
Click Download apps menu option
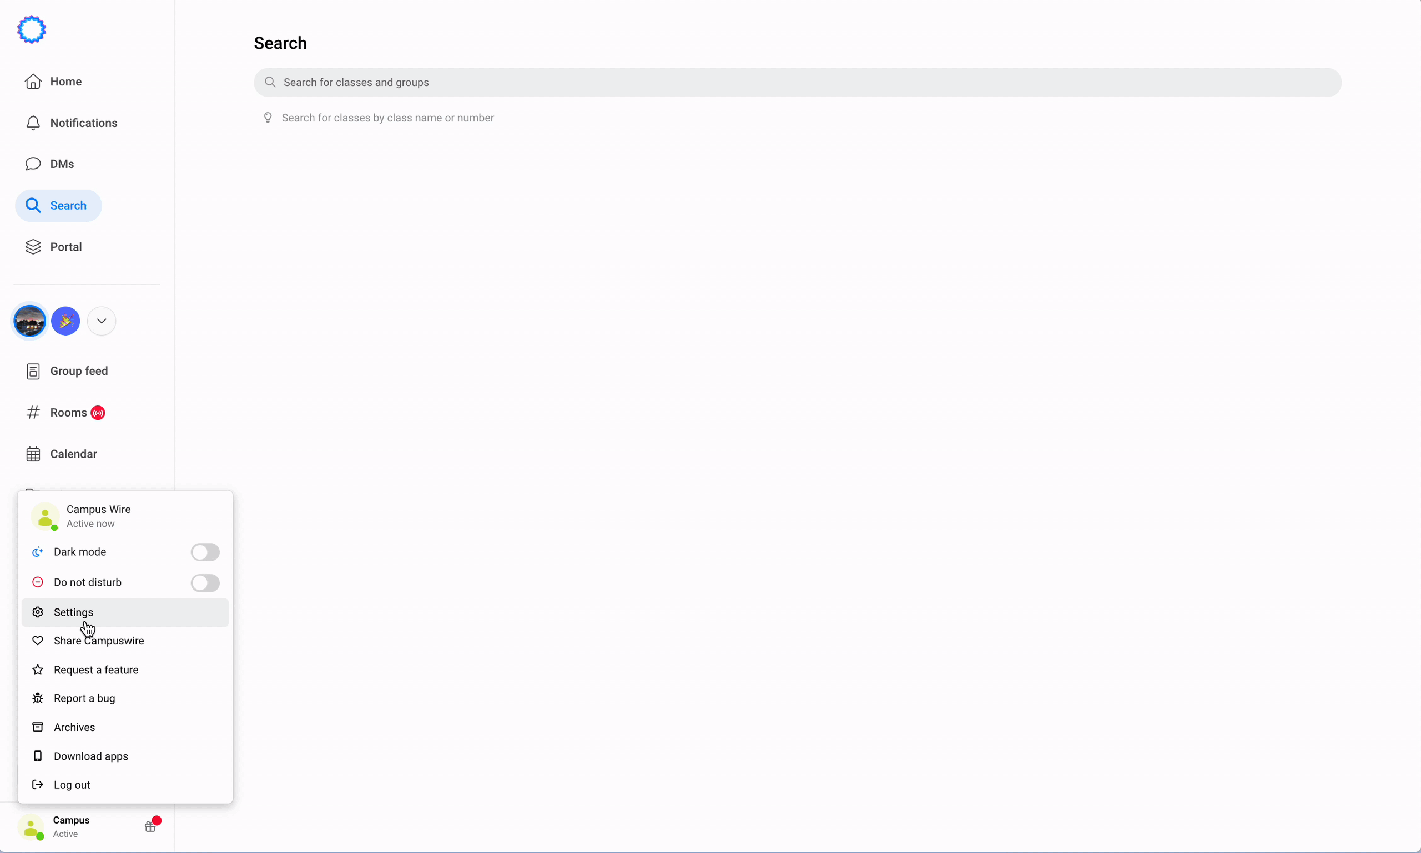point(90,755)
